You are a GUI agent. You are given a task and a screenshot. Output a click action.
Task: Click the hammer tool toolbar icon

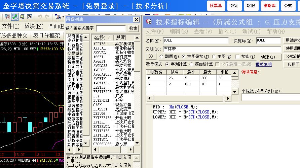30,17
